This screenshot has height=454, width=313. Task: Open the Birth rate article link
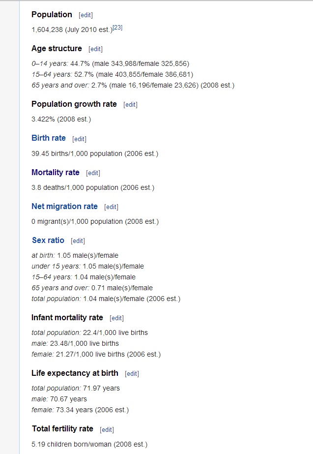click(x=49, y=138)
